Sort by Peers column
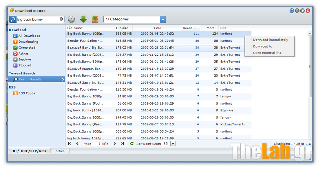The image size is (320, 169). [x=209, y=28]
